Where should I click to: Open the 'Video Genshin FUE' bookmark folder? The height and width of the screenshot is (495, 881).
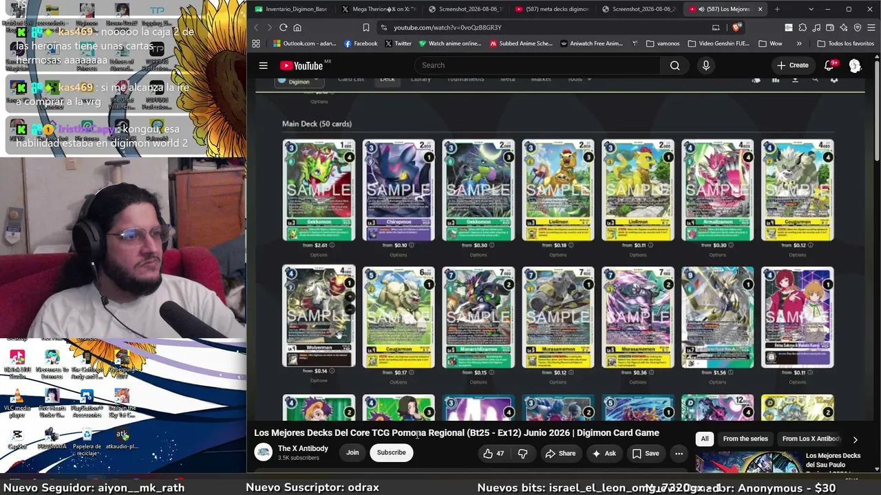tap(719, 43)
